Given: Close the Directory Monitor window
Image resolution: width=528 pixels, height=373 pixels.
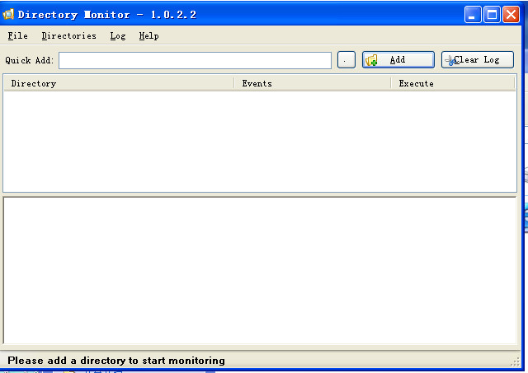Looking at the screenshot, I should pyautogui.click(x=511, y=15).
